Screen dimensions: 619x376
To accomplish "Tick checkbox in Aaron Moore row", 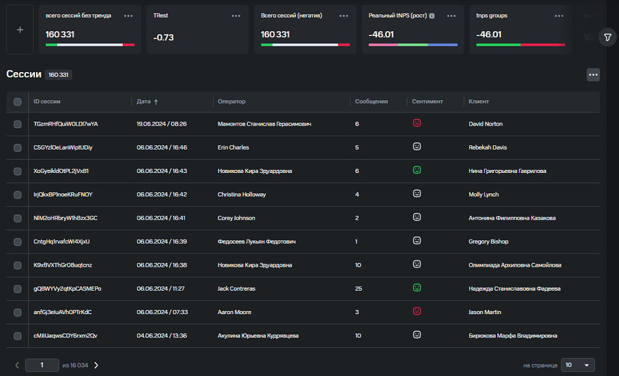I will tap(17, 312).
